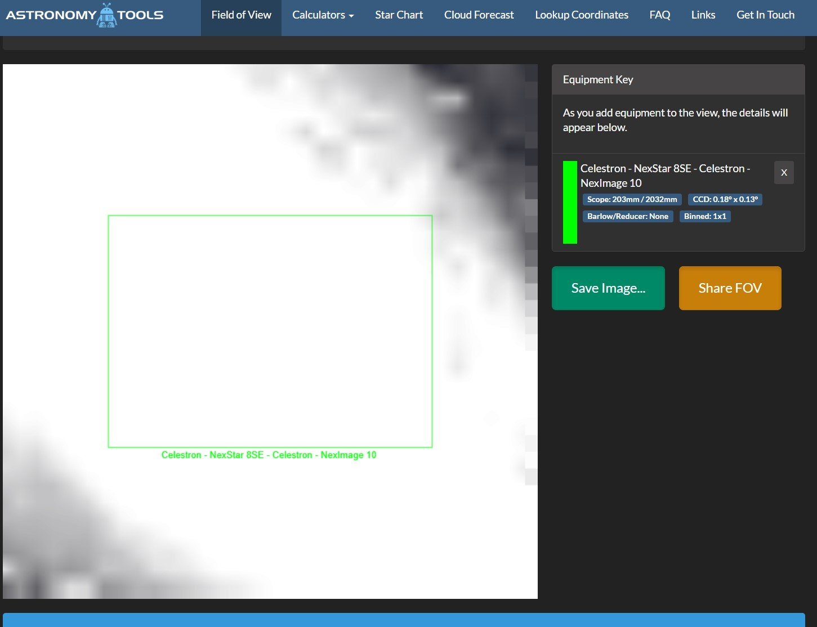Click the Save Image button
817x627 pixels.
coord(608,288)
